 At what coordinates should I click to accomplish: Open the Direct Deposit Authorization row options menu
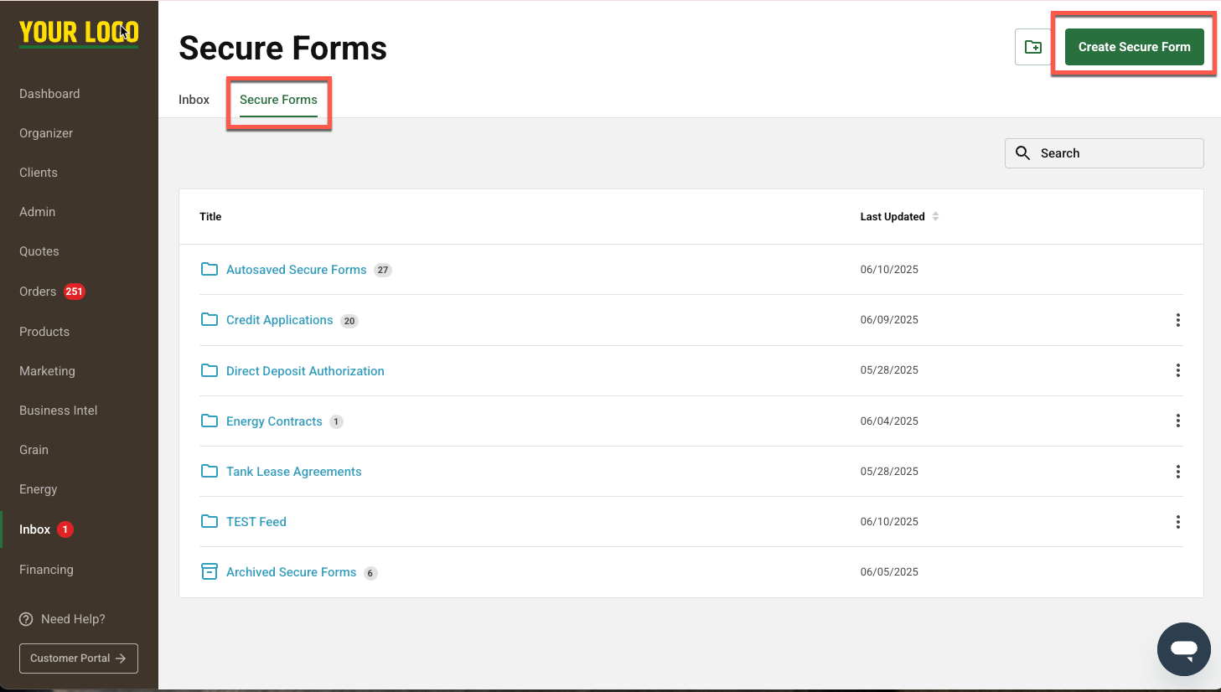pyautogui.click(x=1177, y=370)
